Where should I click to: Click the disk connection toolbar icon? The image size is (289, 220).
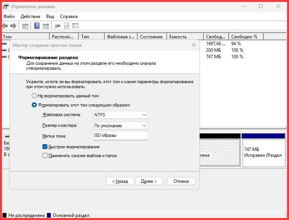tap(57, 26)
